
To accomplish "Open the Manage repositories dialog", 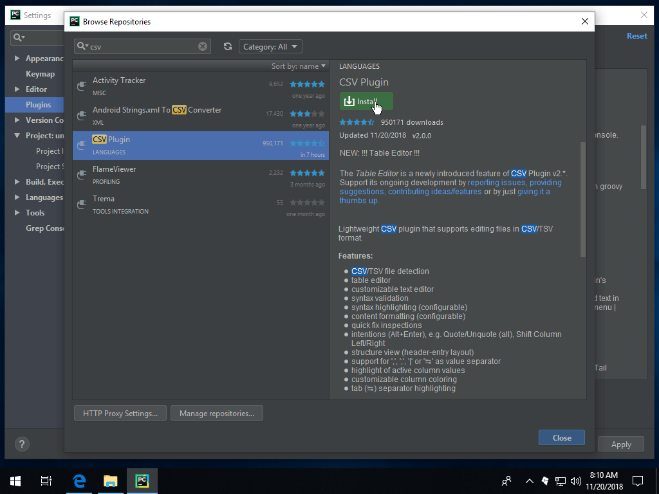I will pyautogui.click(x=216, y=413).
